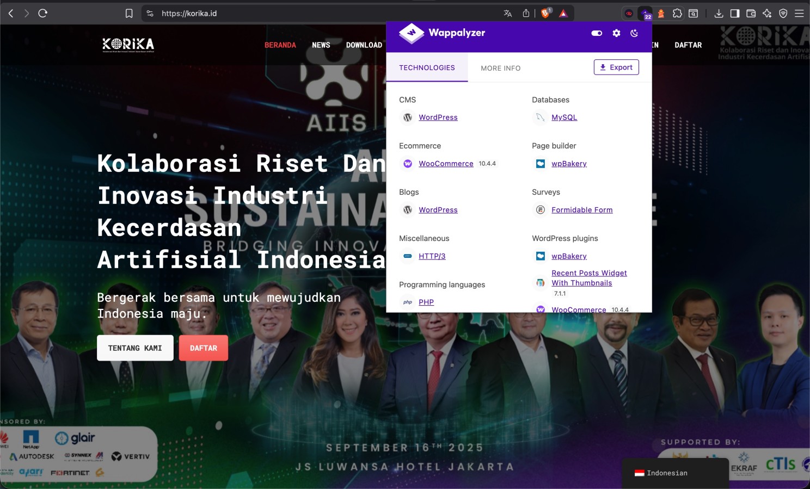Open the NEWS menu item
810x489 pixels.
pyautogui.click(x=321, y=45)
